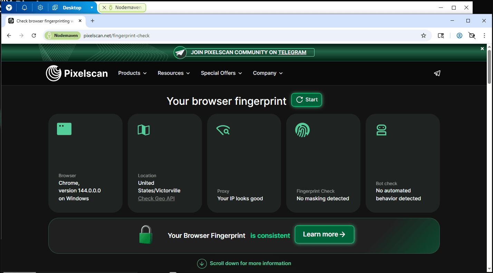Open a new browser tab
Image resolution: width=493 pixels, height=273 pixels.
92,21
